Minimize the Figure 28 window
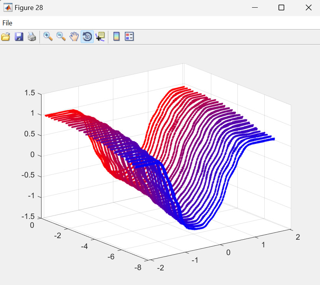The height and width of the screenshot is (285, 320). (254, 8)
